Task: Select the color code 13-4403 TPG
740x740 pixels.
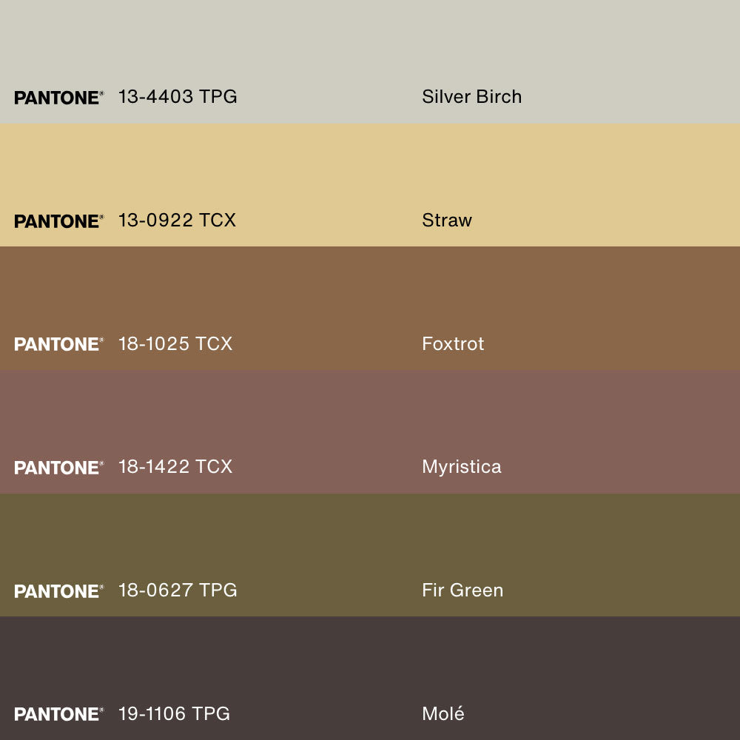Action: (x=178, y=96)
